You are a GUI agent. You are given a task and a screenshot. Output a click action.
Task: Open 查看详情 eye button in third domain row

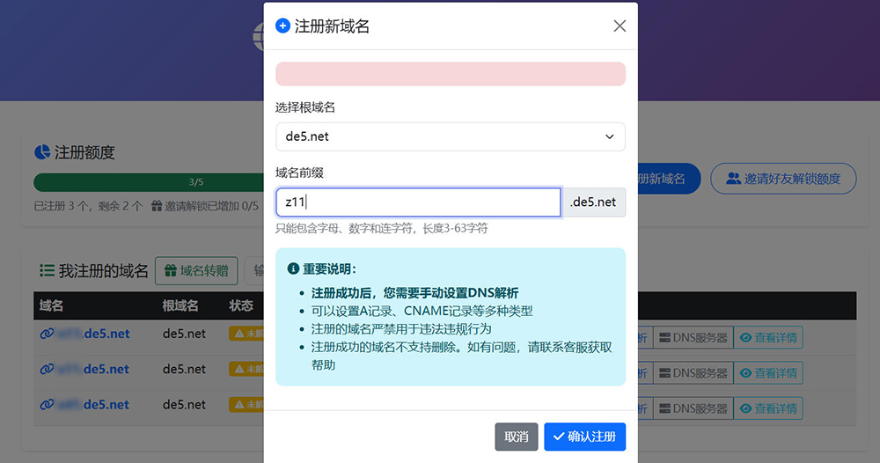pos(767,408)
